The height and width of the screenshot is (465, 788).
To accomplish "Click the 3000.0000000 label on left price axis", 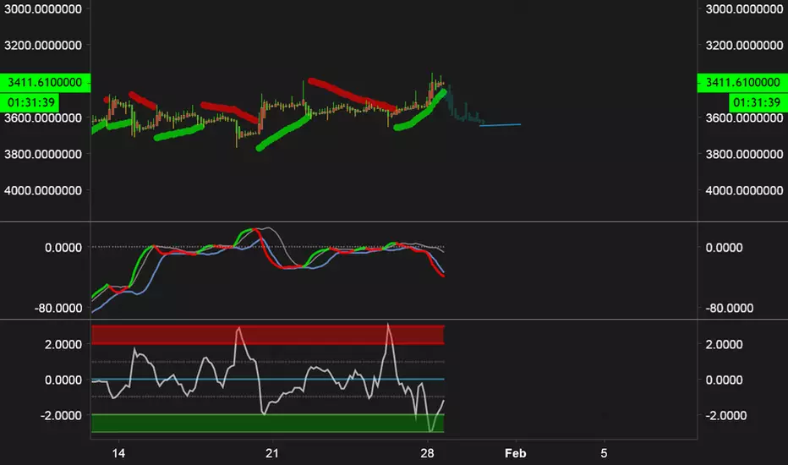I will [43, 9].
